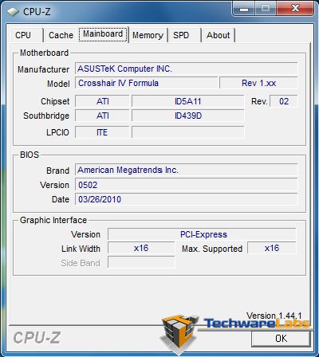The height and width of the screenshot is (357, 319).
Task: Click the CPU-Z title bar icon
Action: point(13,11)
